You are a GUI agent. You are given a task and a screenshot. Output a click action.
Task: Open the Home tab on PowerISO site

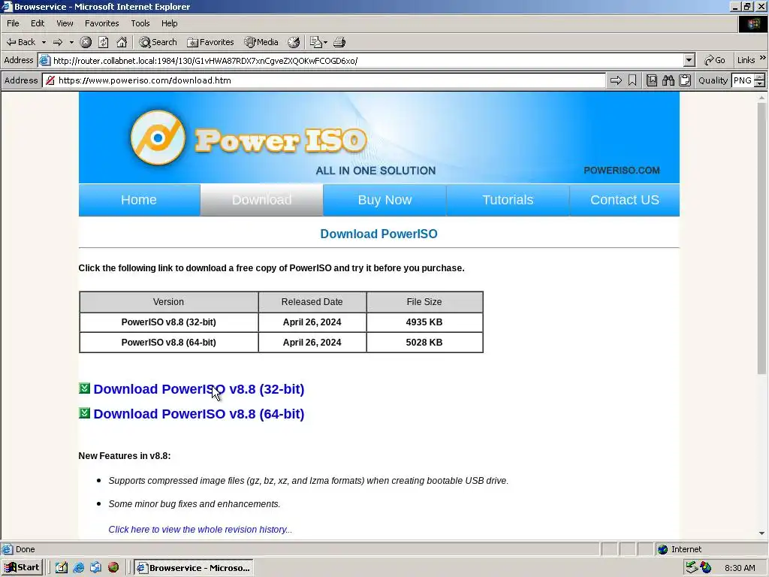click(x=139, y=200)
